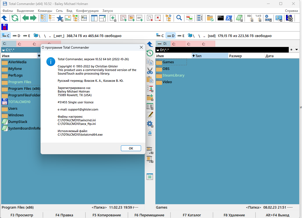Switch to thumbnail picture view icon
The image size is (302, 218).
click(68, 18)
